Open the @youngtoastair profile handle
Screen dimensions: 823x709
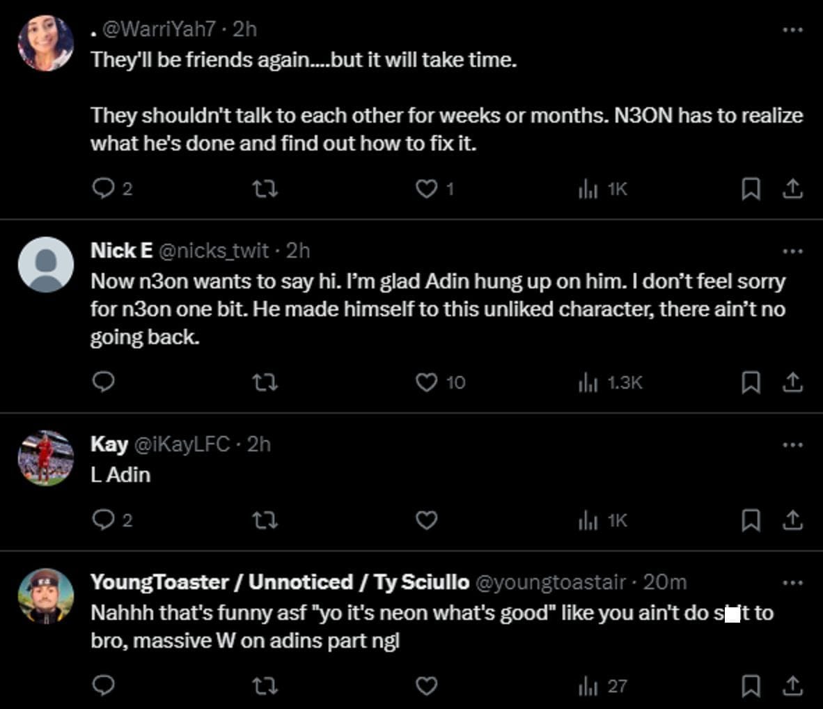click(549, 582)
